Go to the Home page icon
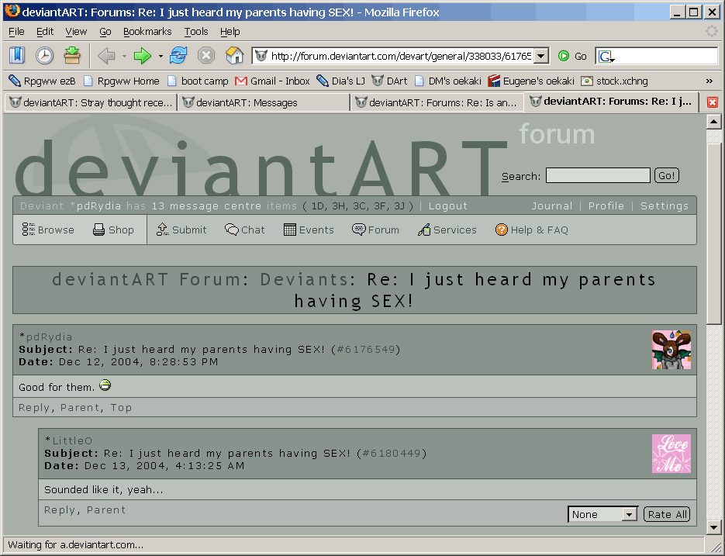Screen dimensions: 725x556 tap(234, 56)
